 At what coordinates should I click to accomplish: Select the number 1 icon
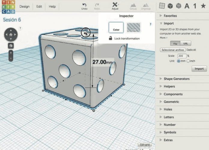(195, 6)
